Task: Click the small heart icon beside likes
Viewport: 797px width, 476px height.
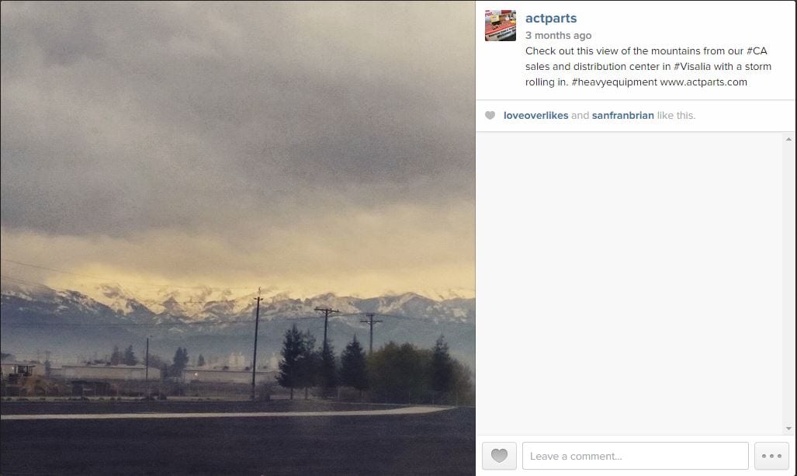Action: click(490, 116)
